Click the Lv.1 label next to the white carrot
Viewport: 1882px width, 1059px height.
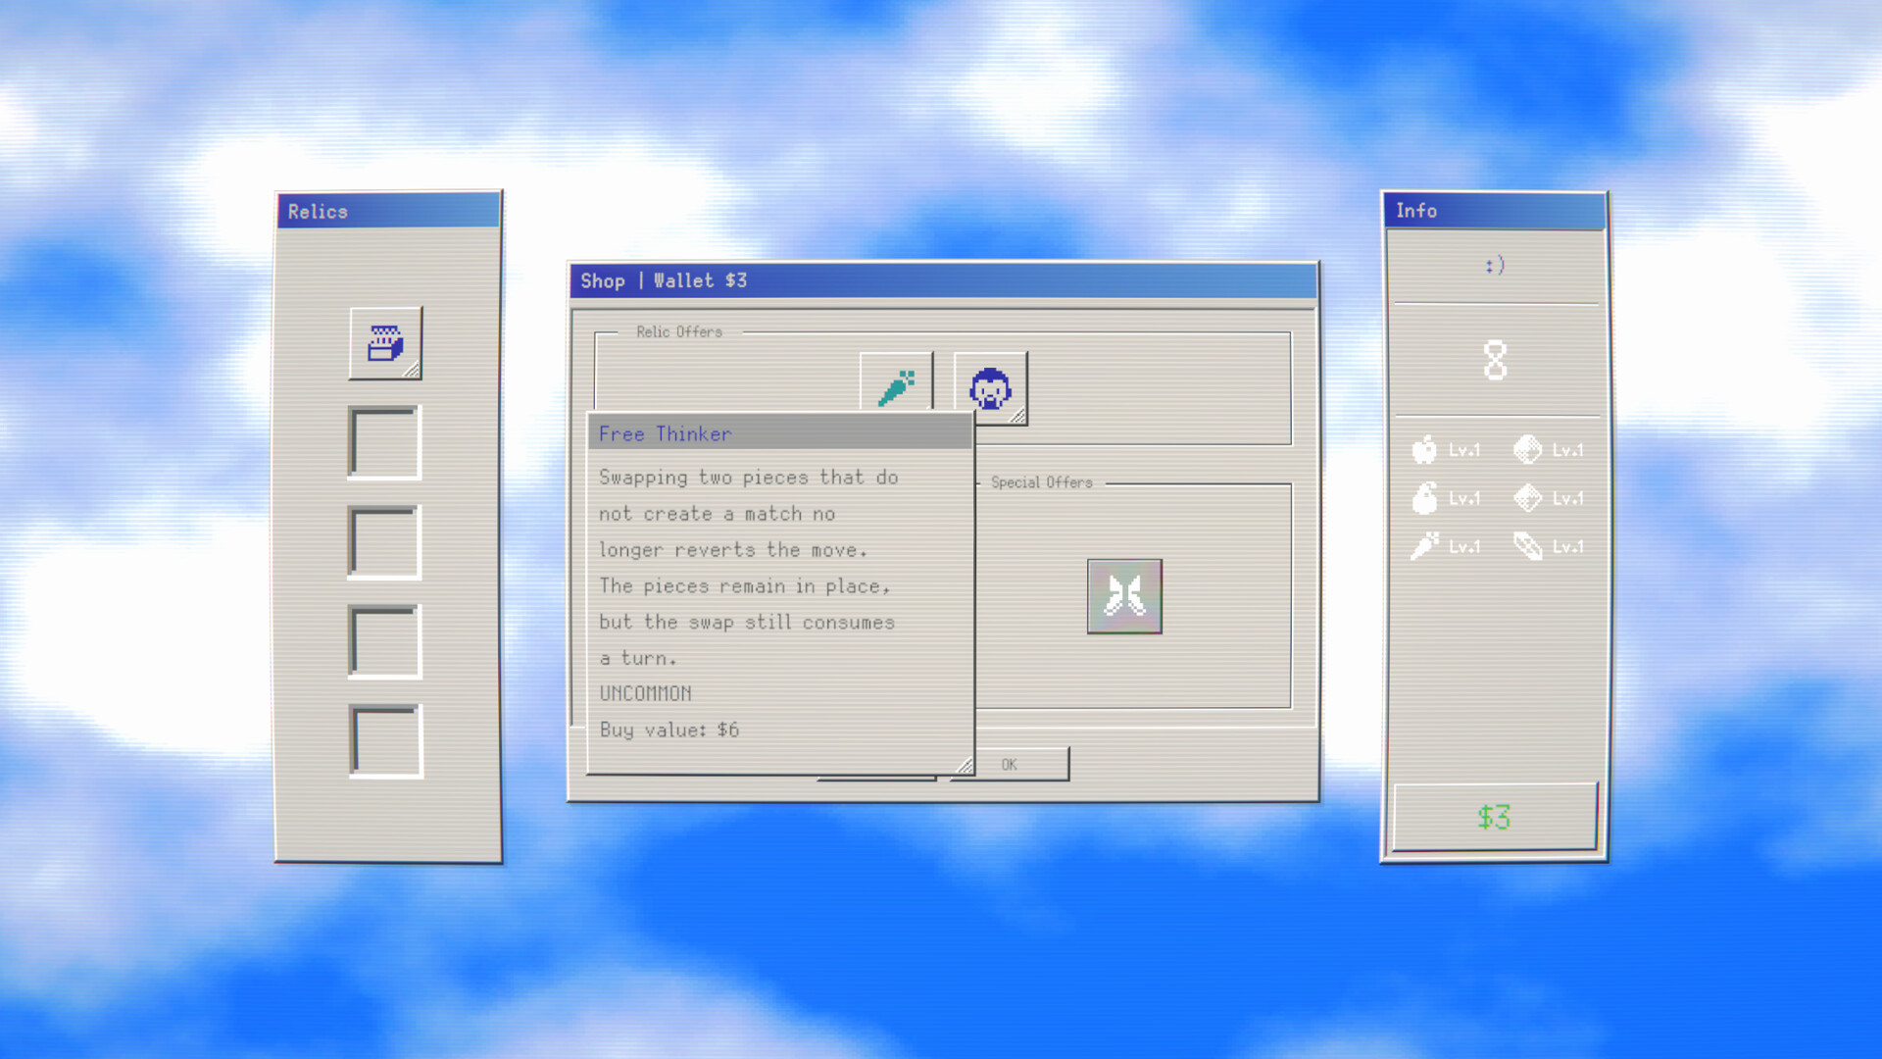(1464, 546)
